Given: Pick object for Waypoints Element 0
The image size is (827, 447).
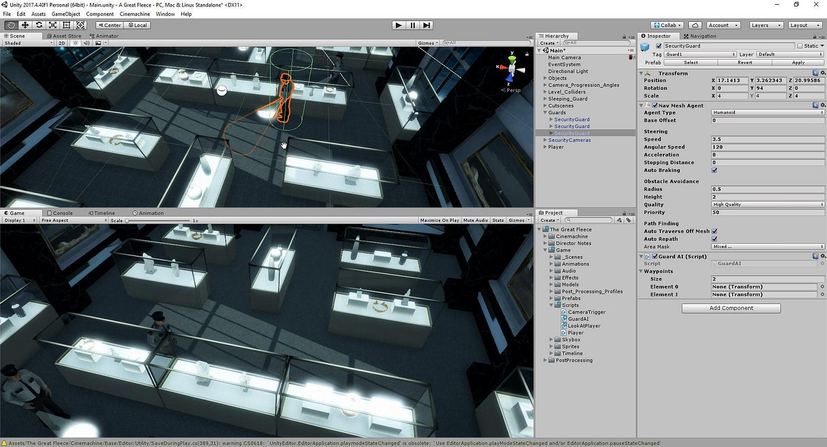Looking at the screenshot, I should [x=822, y=287].
